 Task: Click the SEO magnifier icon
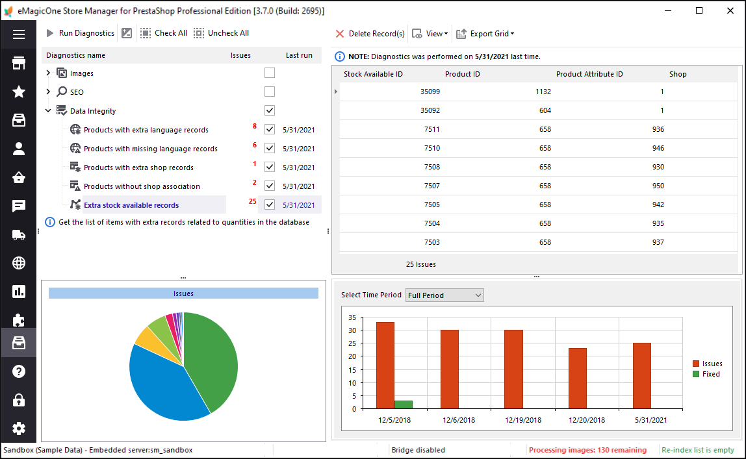pos(61,92)
